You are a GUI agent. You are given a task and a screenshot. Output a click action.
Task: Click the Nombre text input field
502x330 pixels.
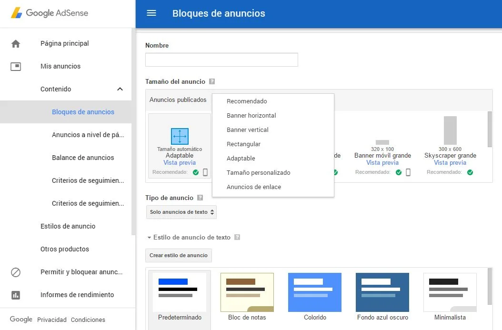(x=221, y=60)
